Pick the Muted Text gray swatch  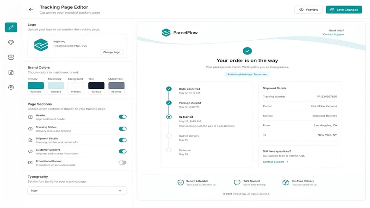tap(117, 86)
